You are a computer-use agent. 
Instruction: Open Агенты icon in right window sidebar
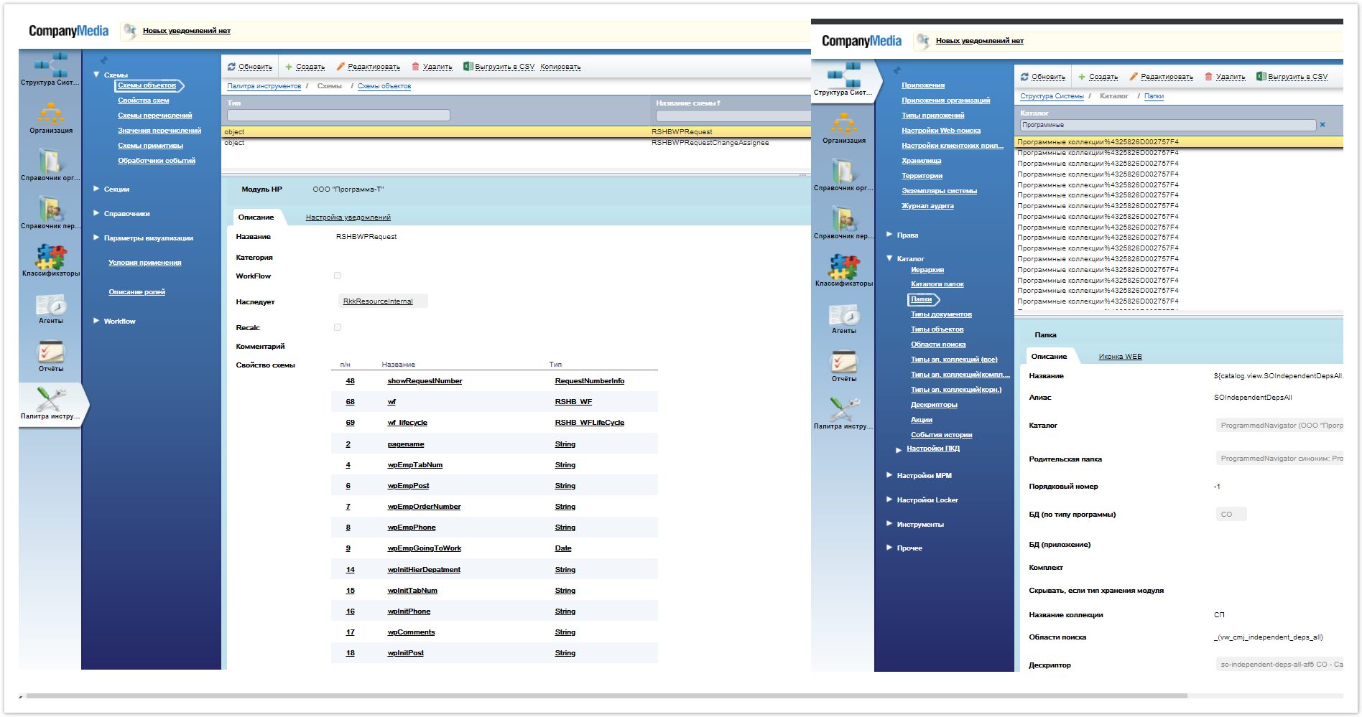(843, 314)
